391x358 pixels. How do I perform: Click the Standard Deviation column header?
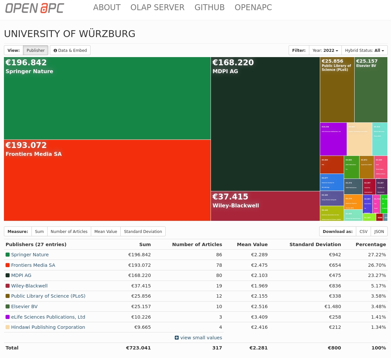[x=315, y=244]
